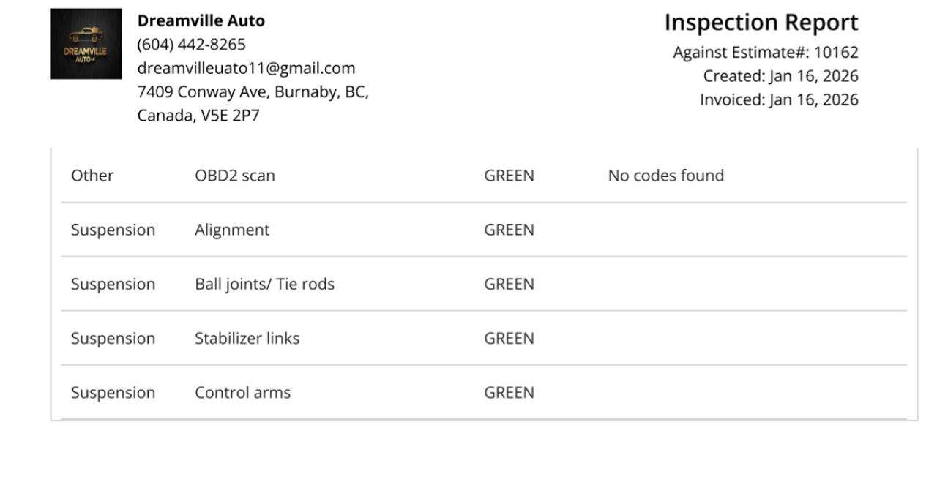Select the Alignment inspection item

pyautogui.click(x=232, y=230)
